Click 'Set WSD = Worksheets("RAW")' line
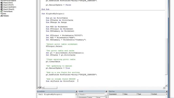The image size is (174, 98). pos(60,38)
